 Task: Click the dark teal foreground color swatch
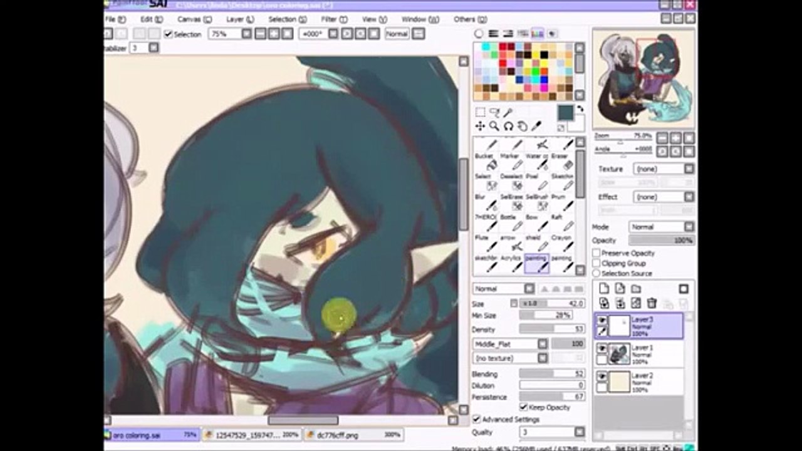[x=565, y=113]
